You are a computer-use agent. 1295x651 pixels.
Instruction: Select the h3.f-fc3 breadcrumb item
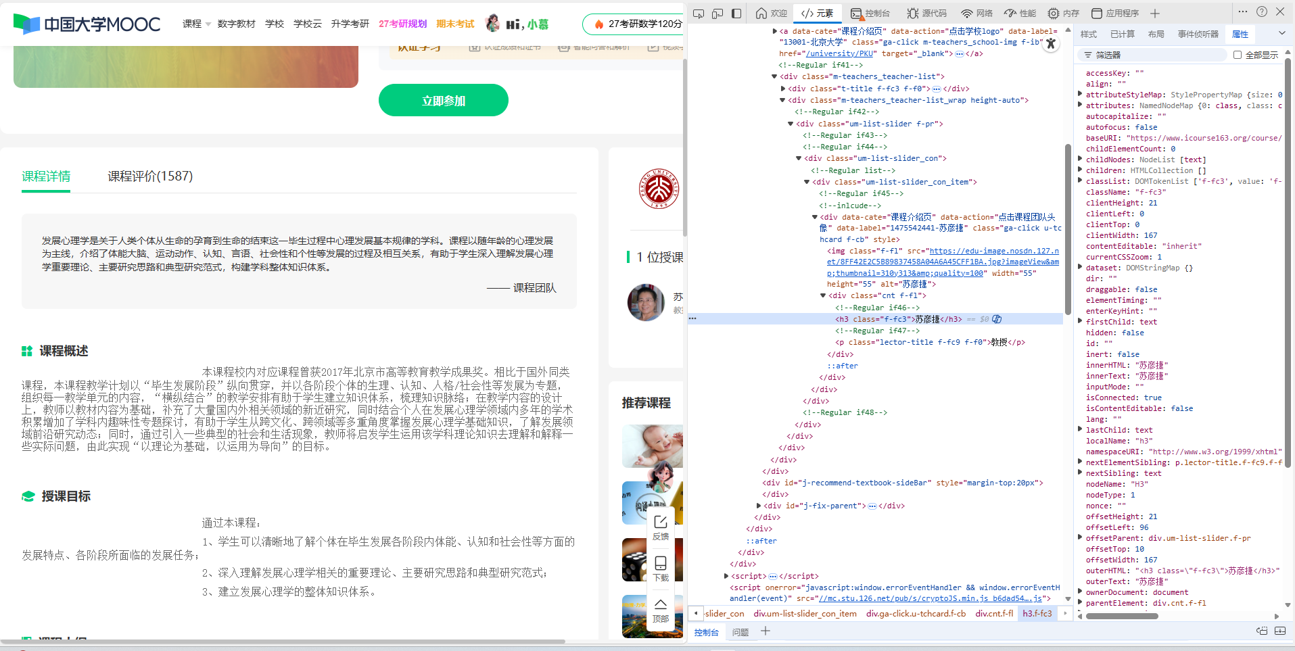click(1037, 614)
